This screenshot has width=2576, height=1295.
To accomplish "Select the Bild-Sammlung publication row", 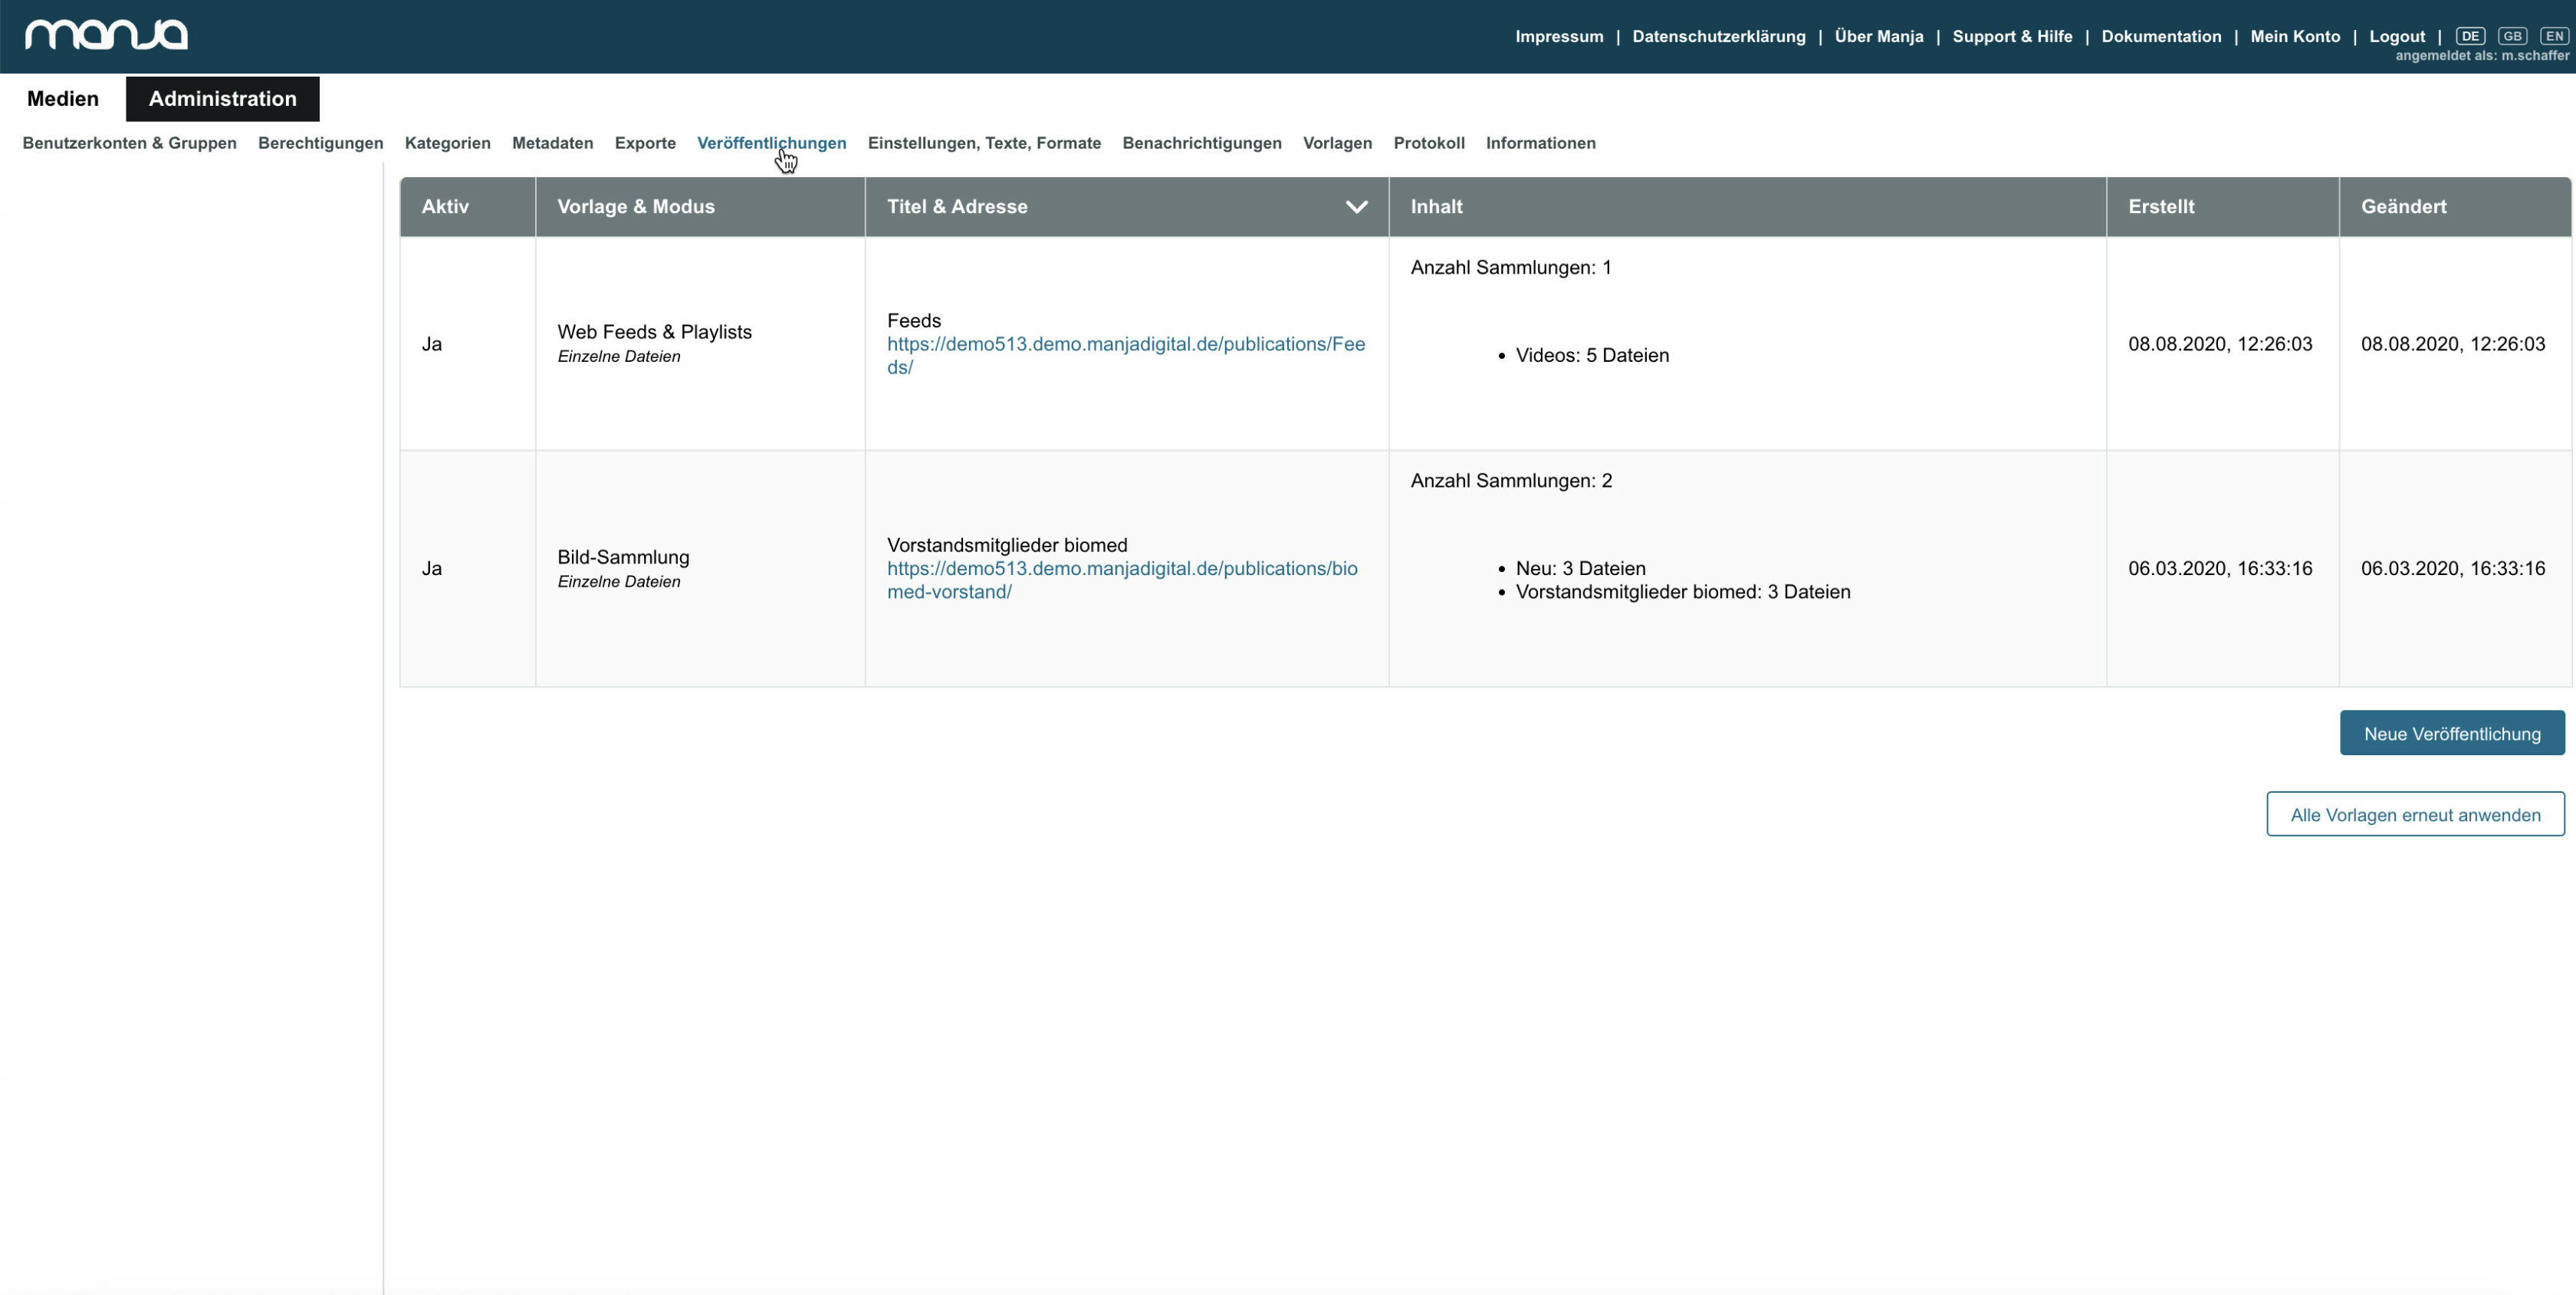I will pos(1485,568).
